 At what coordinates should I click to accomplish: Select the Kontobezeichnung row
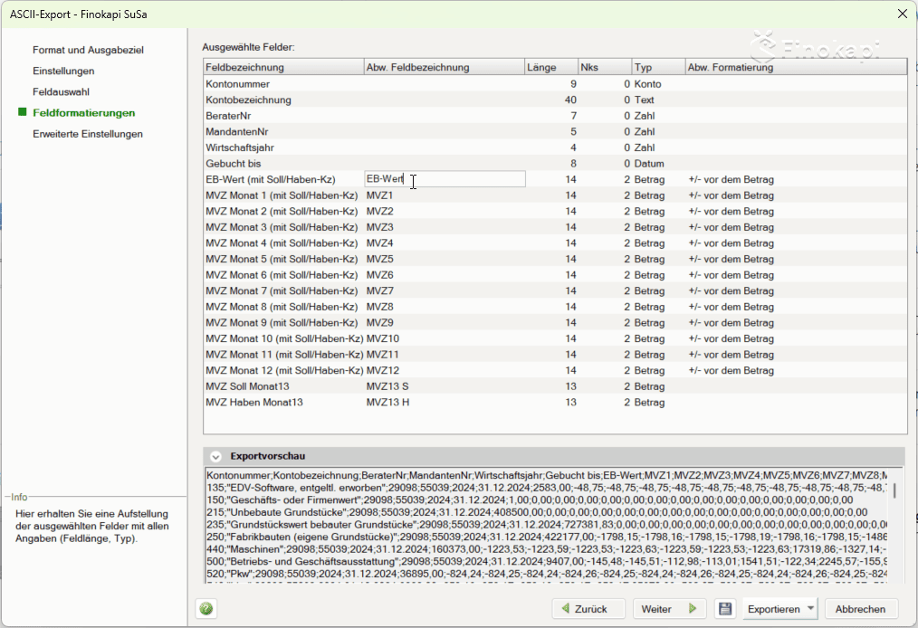click(555, 100)
